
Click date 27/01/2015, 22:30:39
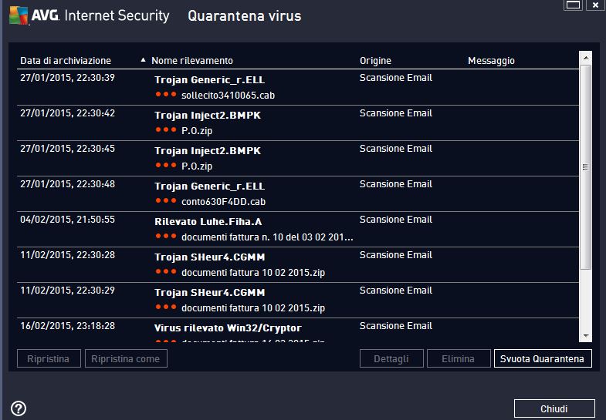click(67, 78)
